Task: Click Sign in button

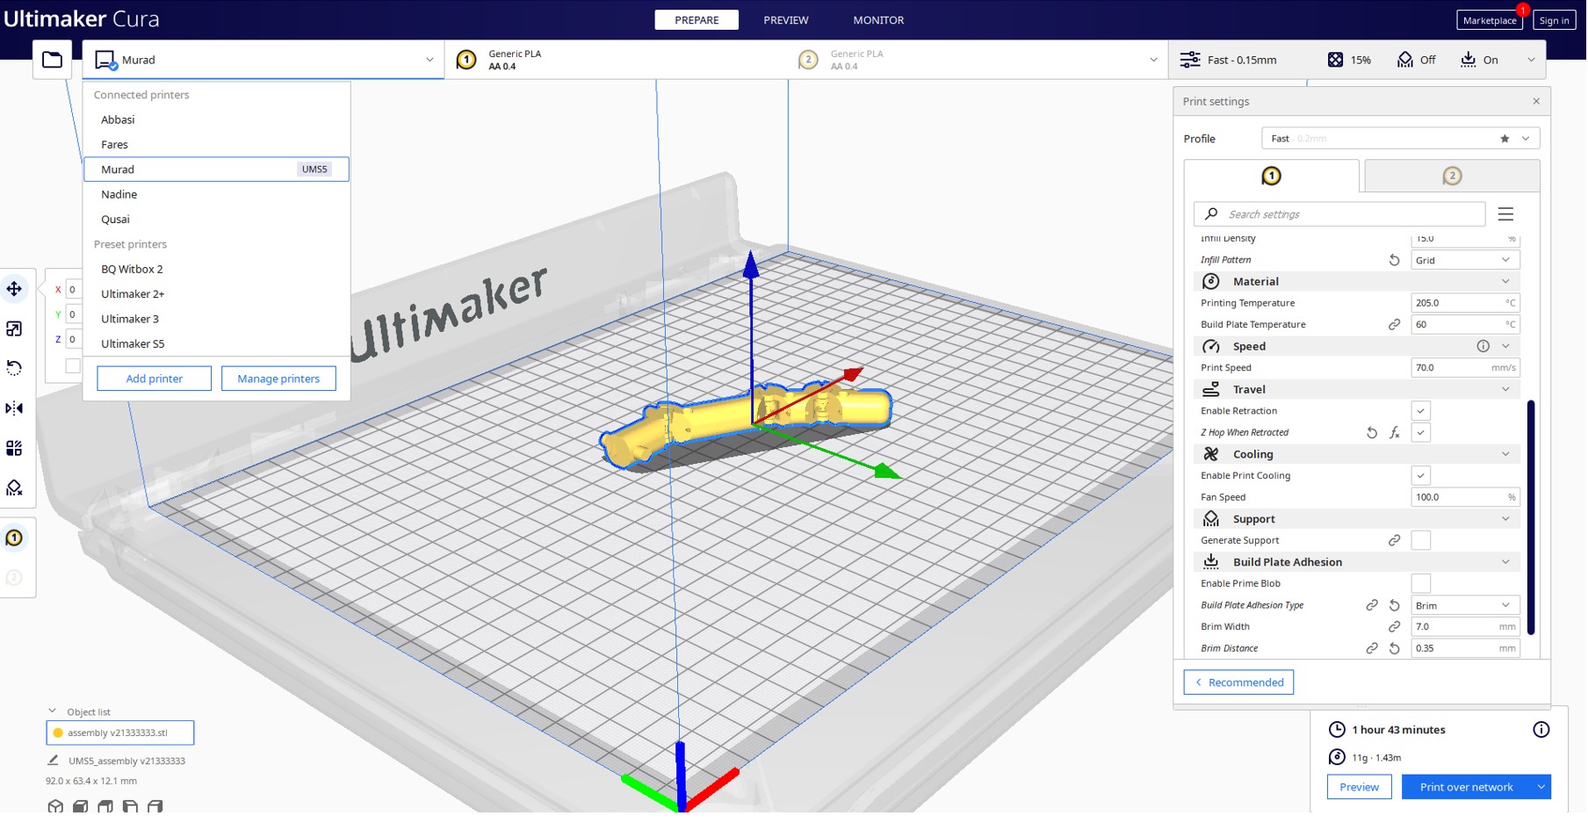Action: point(1555,20)
